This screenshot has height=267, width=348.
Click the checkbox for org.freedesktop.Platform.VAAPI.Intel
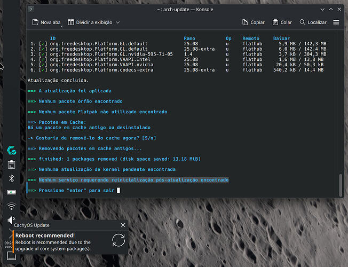coord(43,59)
